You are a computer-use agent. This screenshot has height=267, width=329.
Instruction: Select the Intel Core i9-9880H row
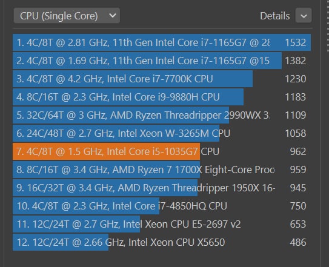162,97
